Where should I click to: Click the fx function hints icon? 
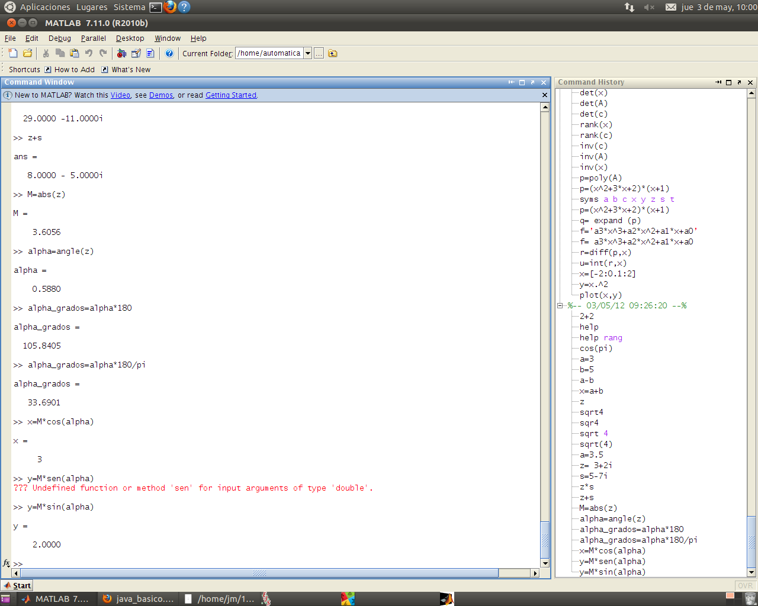tap(6, 563)
